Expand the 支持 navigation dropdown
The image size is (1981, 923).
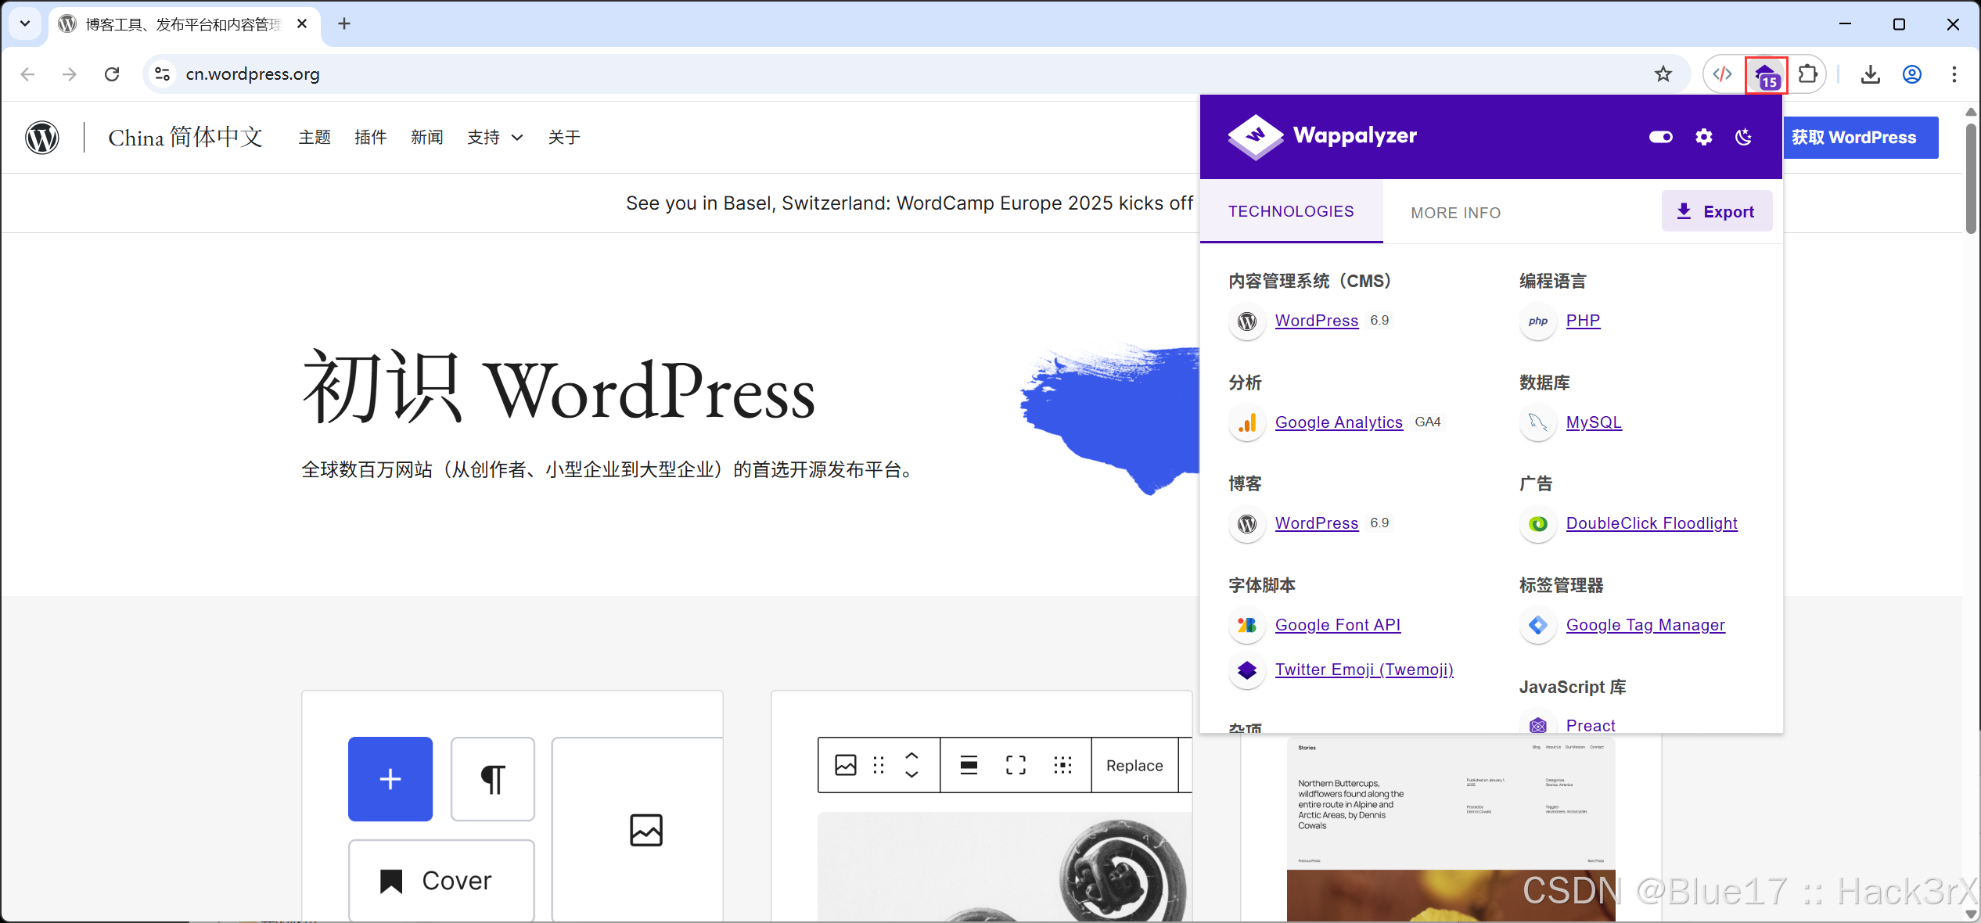point(494,138)
